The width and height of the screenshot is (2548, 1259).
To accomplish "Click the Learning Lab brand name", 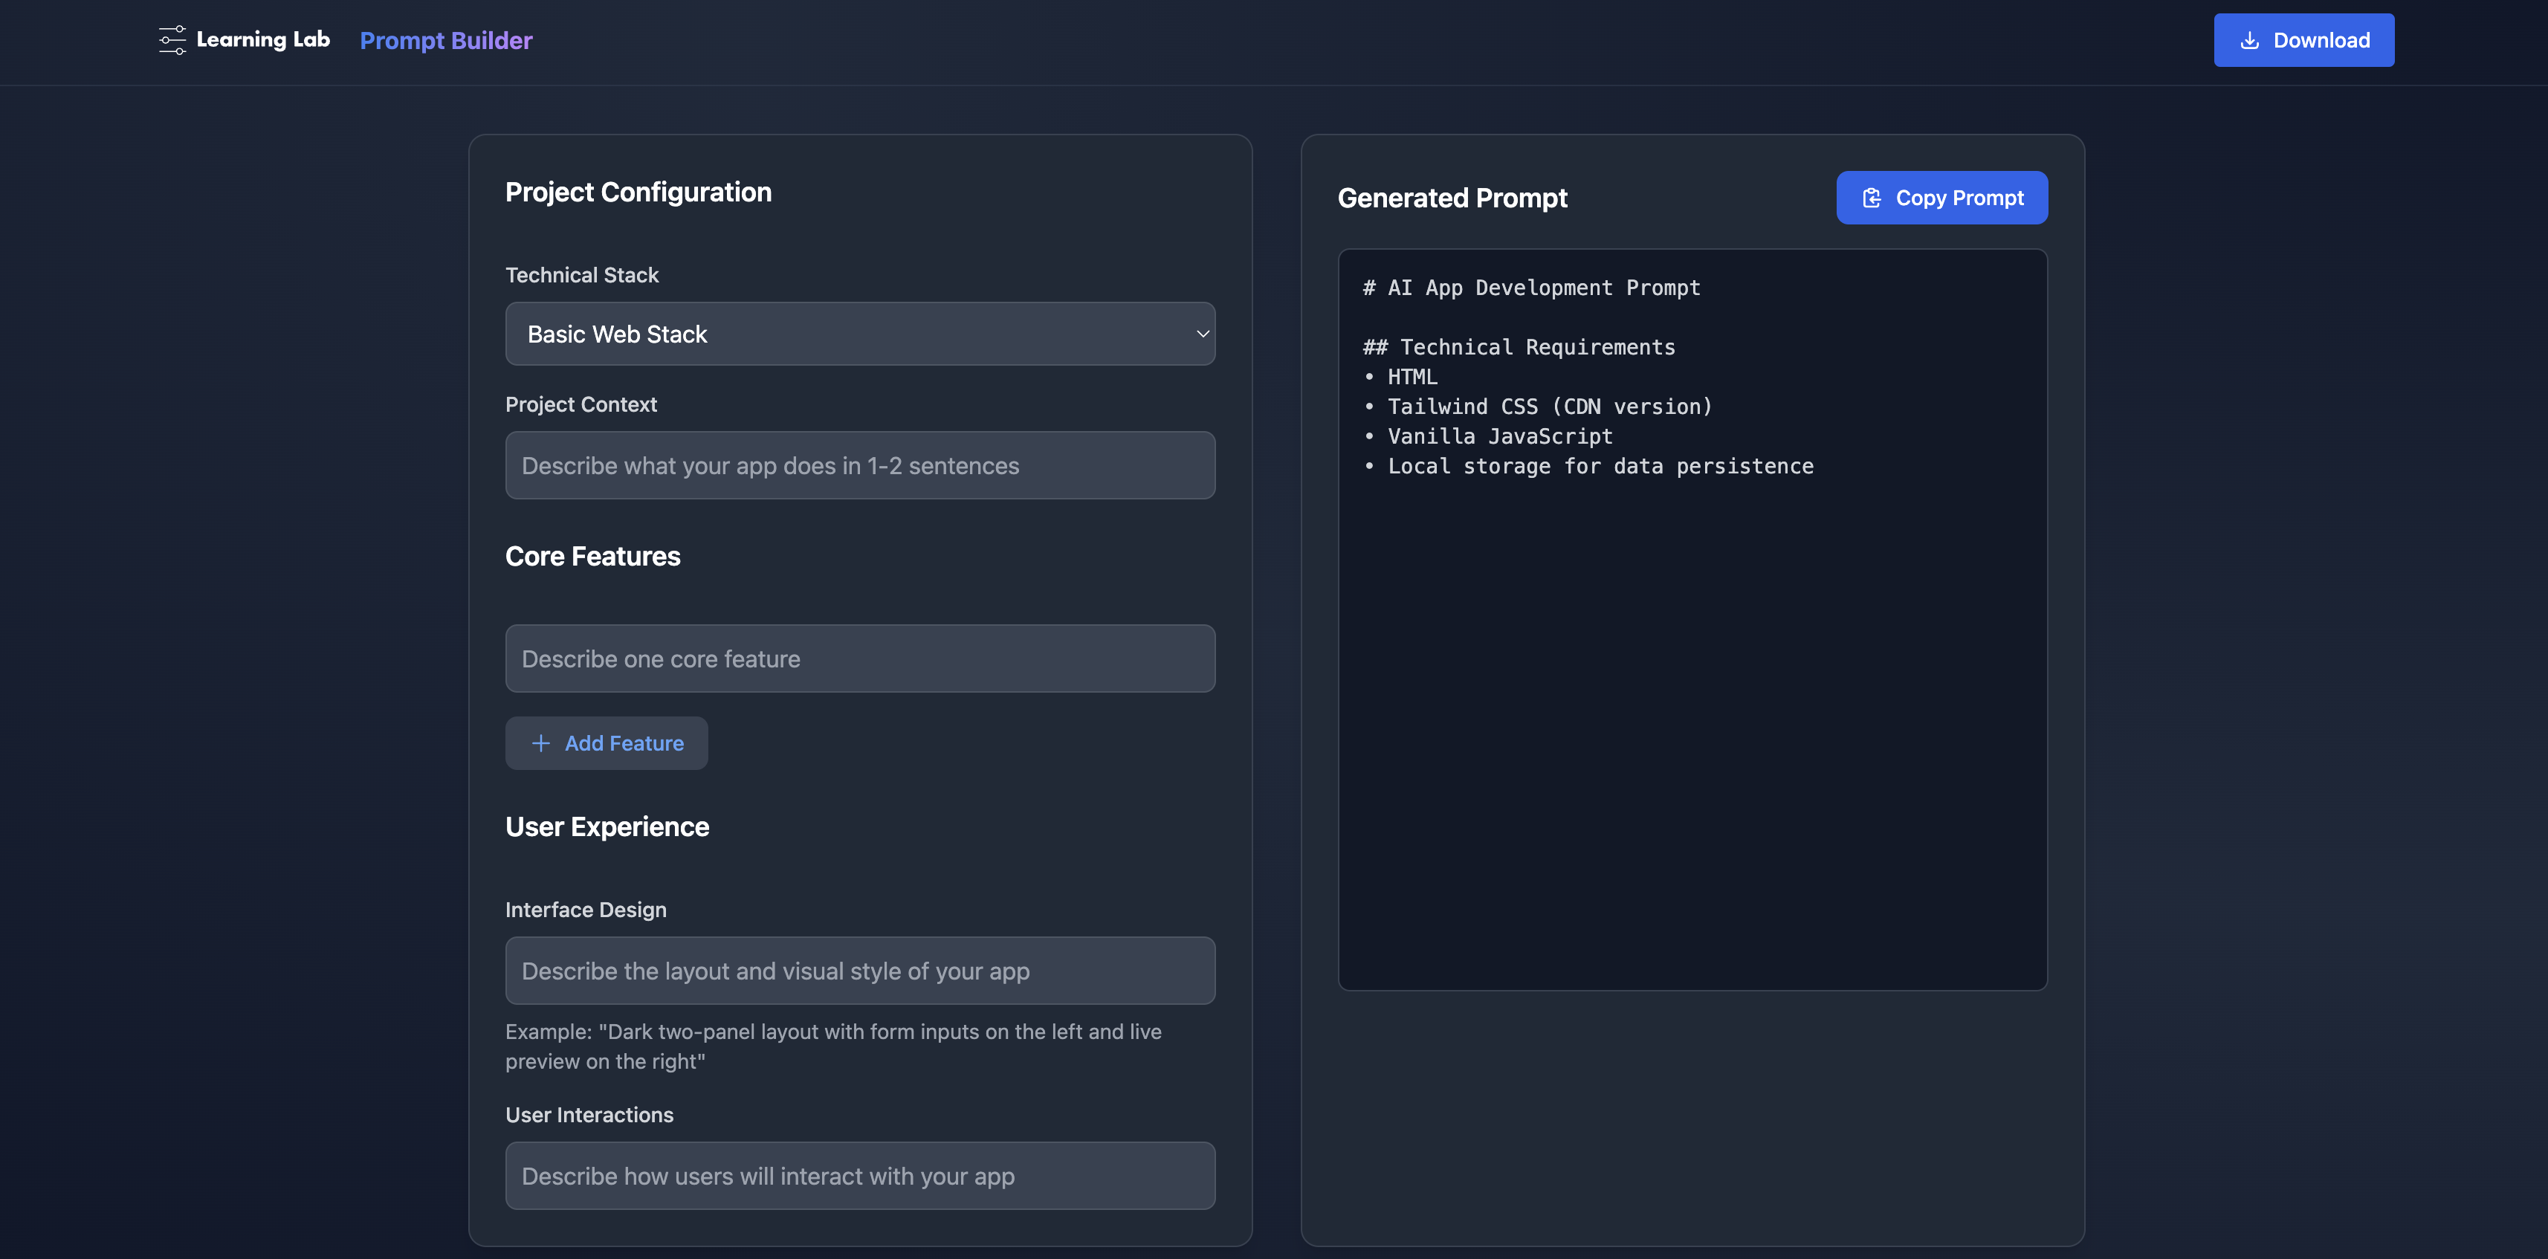I will (263, 39).
